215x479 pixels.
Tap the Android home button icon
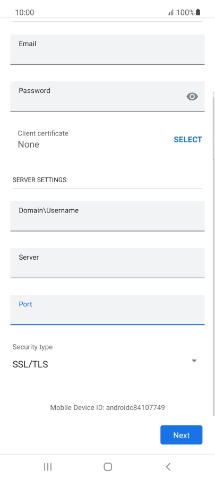click(x=108, y=467)
